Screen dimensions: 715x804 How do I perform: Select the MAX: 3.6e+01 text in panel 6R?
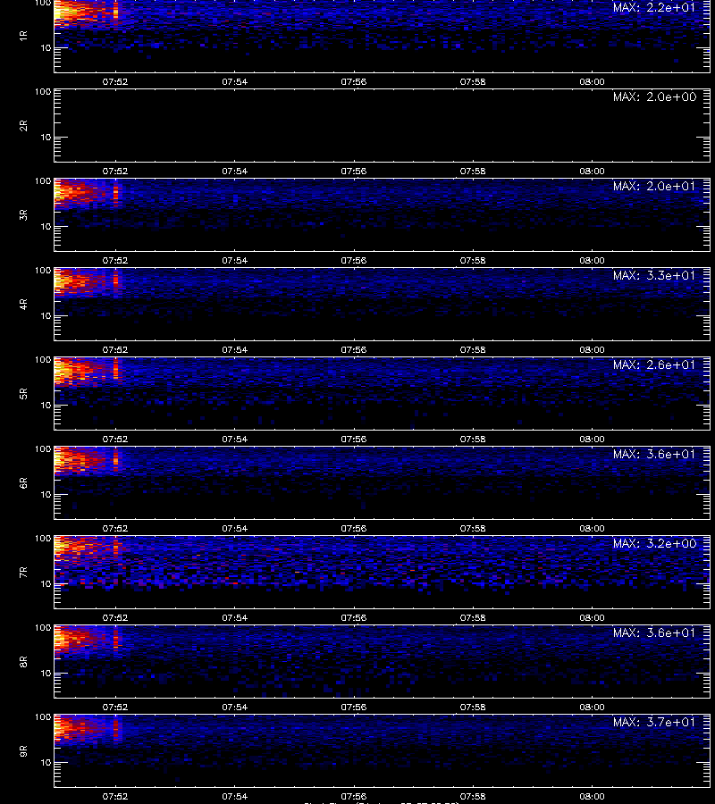(654, 454)
